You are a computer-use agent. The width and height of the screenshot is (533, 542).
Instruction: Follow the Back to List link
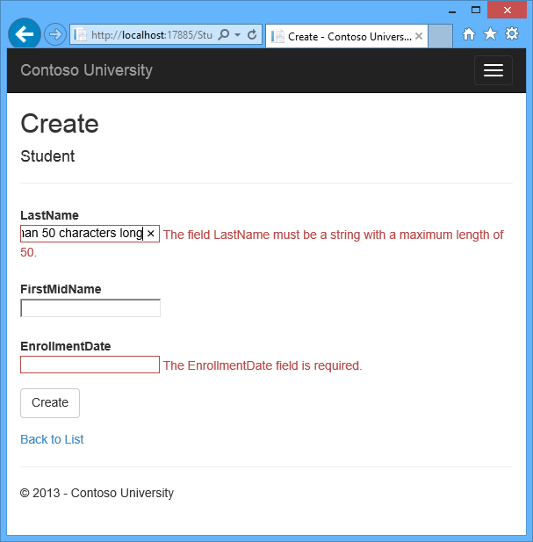coord(52,439)
